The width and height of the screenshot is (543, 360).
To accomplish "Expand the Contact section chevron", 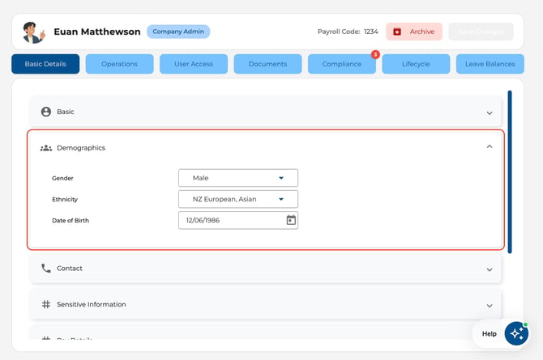I will 490,269.
